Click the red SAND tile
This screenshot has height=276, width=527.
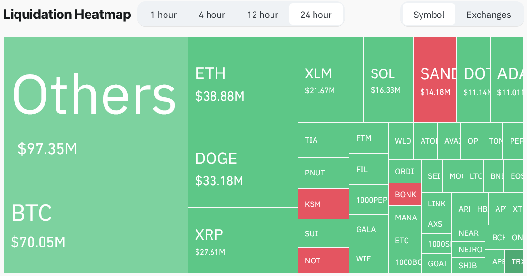(435, 79)
